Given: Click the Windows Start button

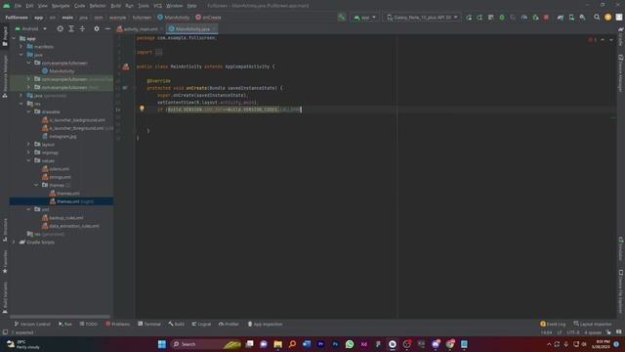Looking at the screenshot, I should 162,344.
